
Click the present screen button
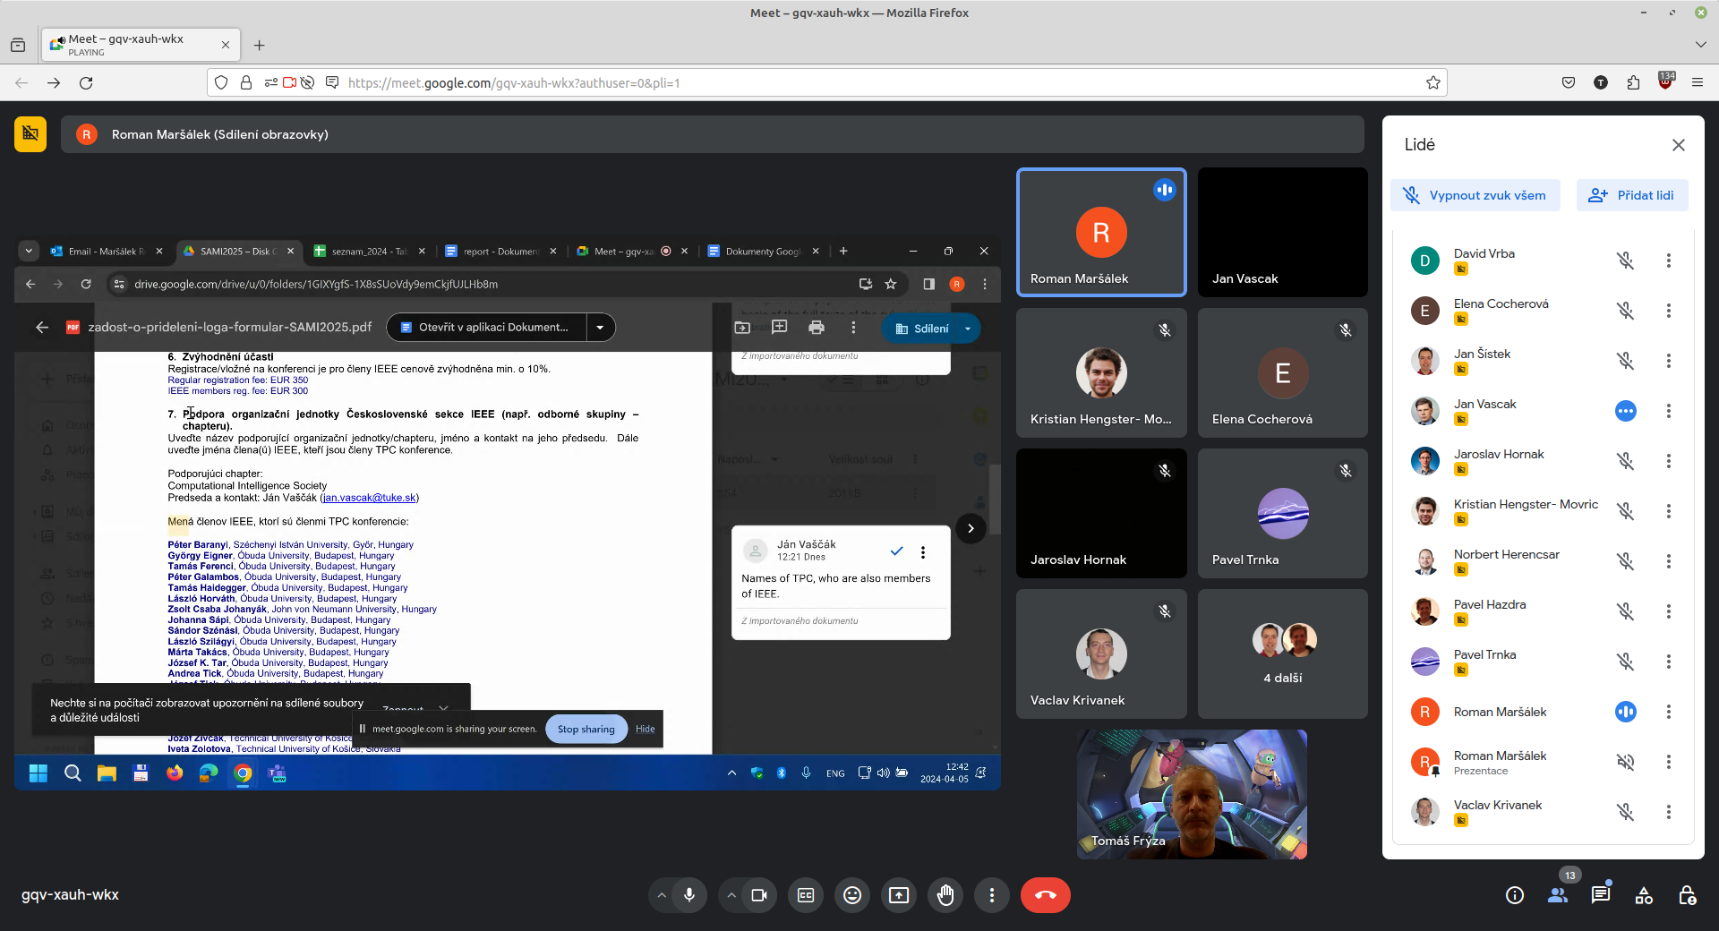point(899,895)
